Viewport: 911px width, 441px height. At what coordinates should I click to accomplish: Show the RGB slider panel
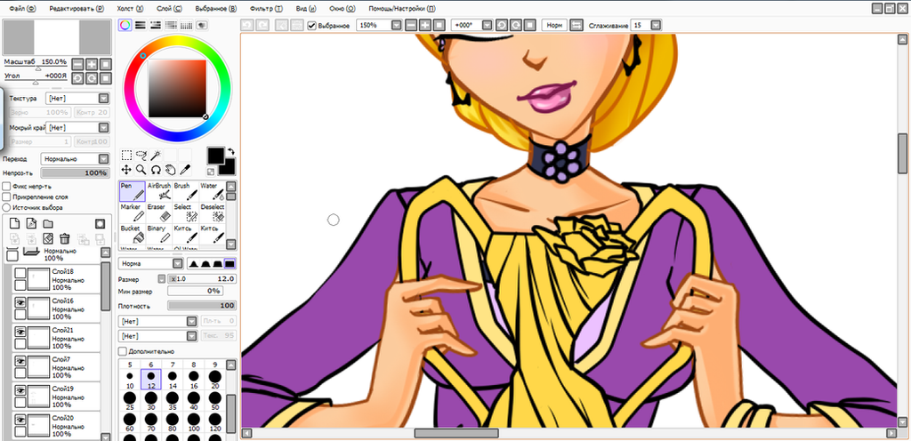coord(140,25)
